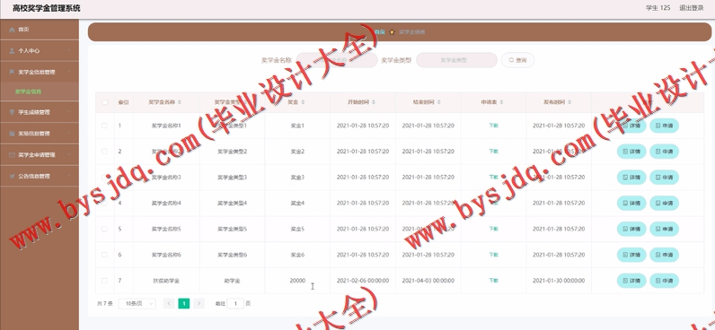Sort table by 奖学金名称 column arrows
Viewport: 715px width, 330px height.
(180, 102)
